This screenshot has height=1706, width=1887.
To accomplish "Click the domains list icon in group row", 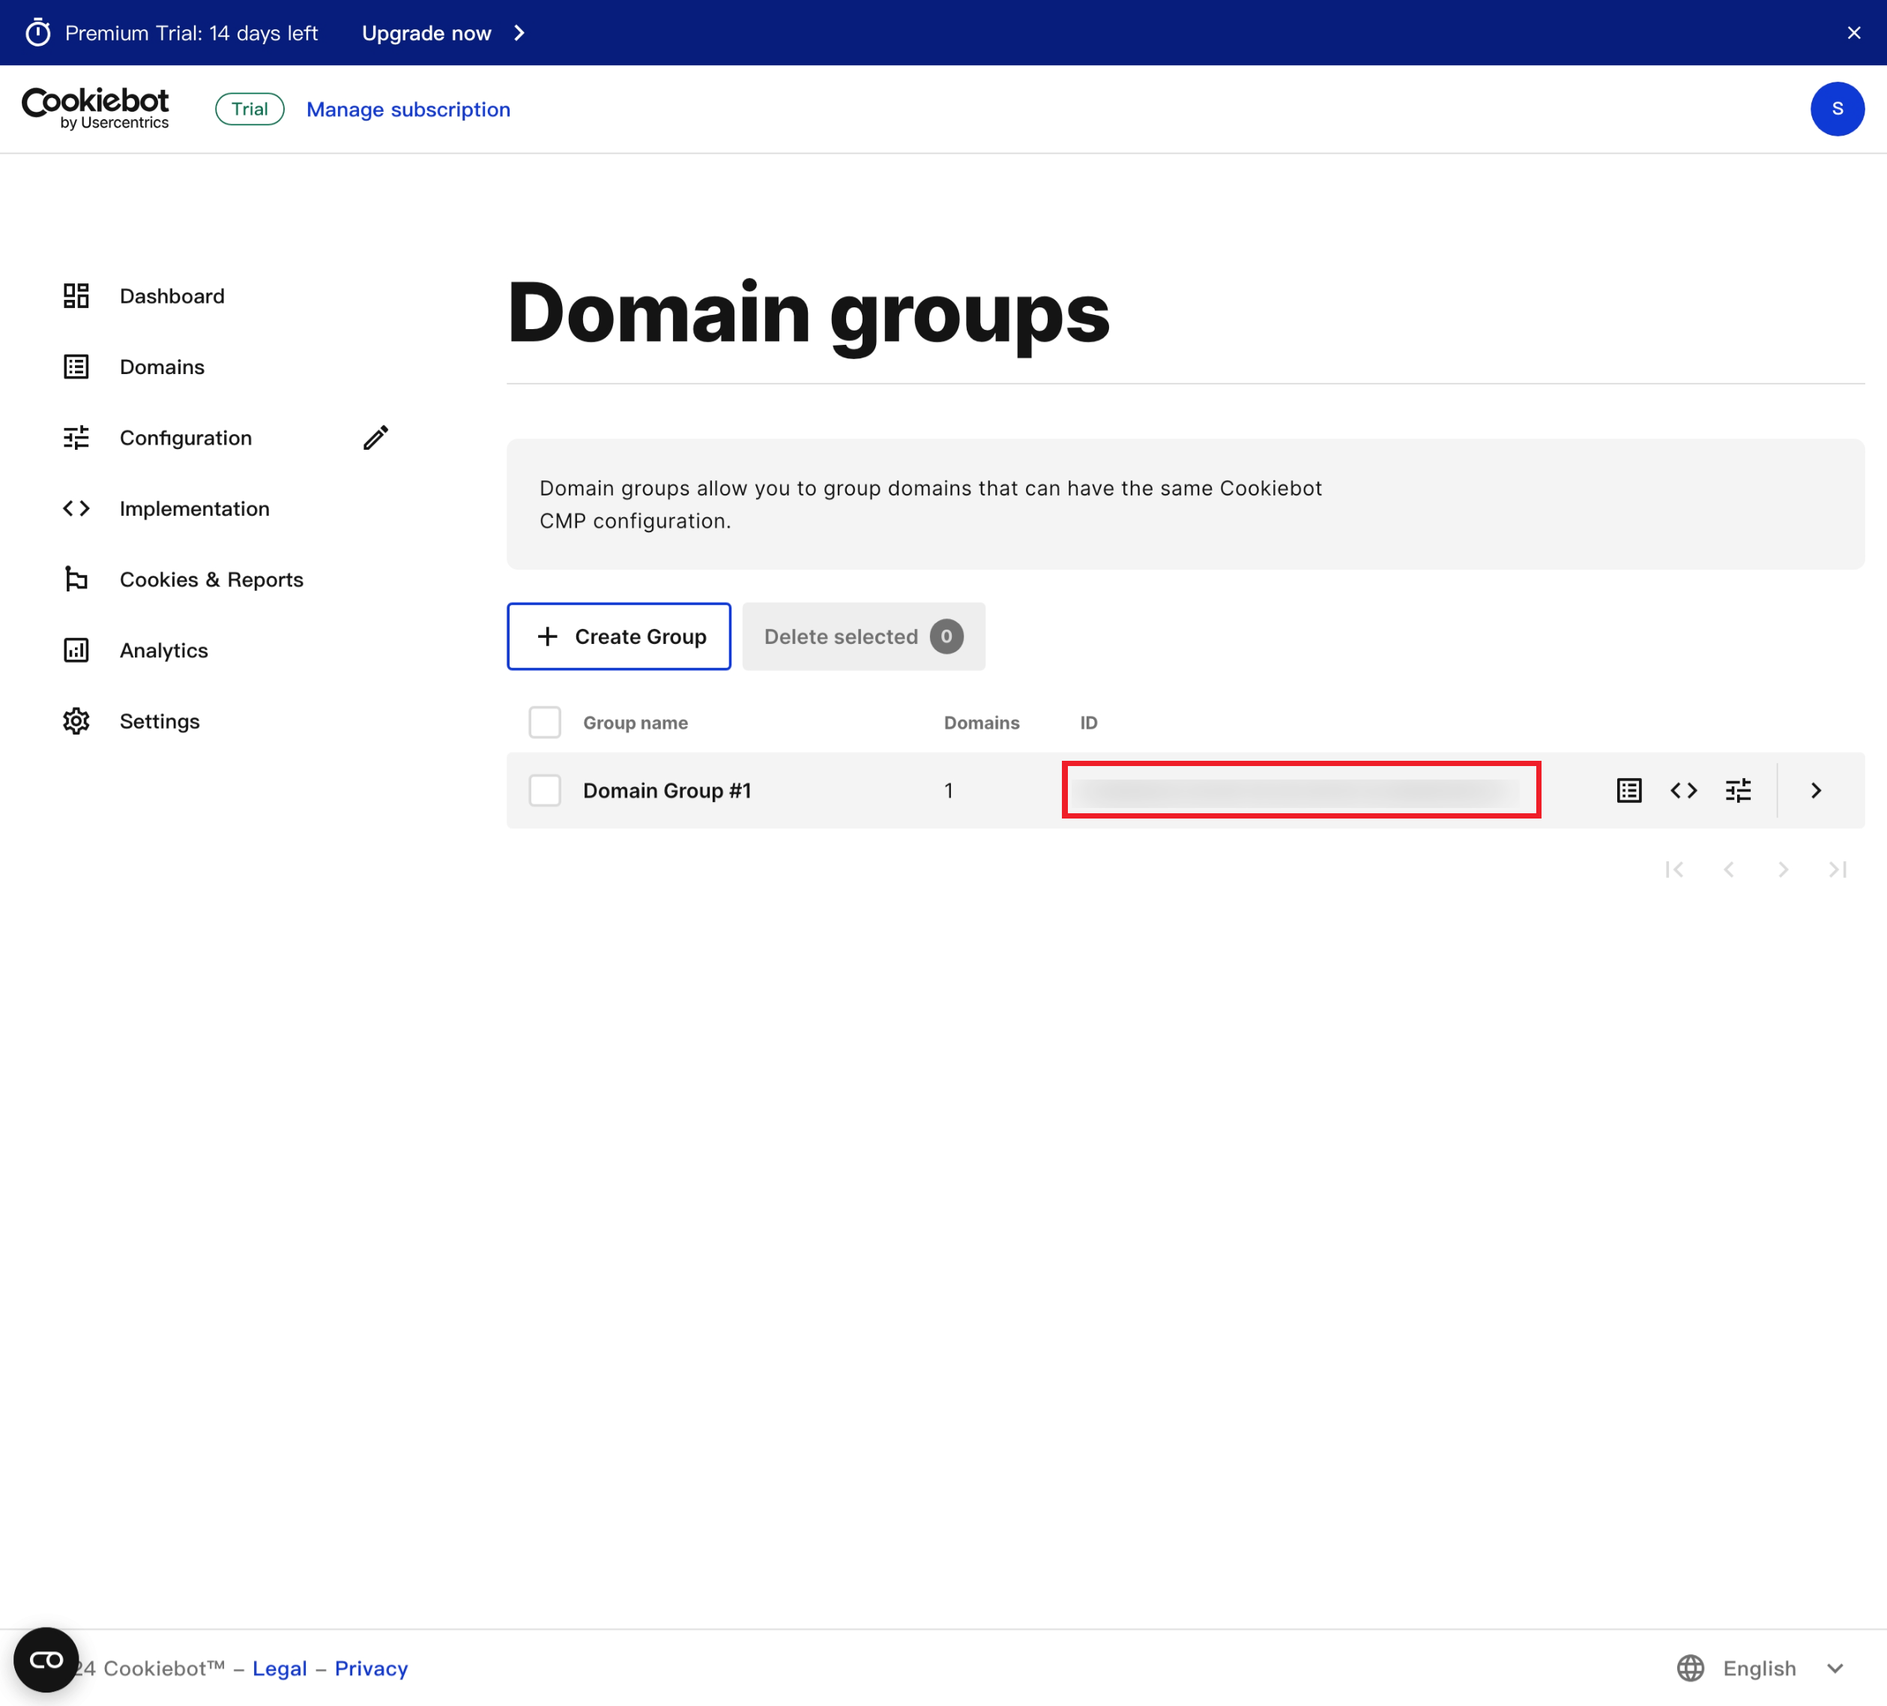I will [1628, 790].
